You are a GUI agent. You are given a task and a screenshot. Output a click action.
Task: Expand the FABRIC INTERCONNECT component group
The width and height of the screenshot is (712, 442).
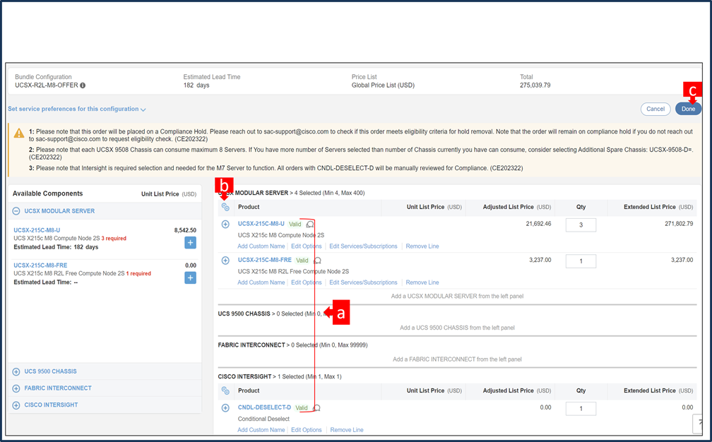(x=16, y=388)
